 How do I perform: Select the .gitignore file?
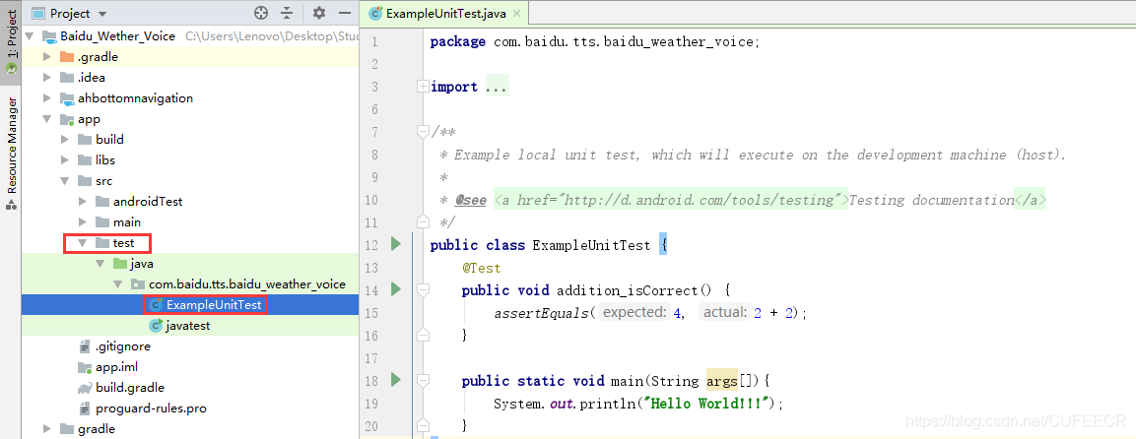point(123,346)
